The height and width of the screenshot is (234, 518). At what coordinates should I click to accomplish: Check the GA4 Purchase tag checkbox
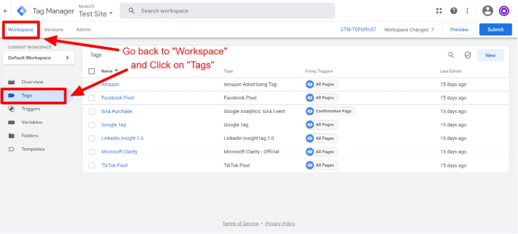tap(92, 111)
